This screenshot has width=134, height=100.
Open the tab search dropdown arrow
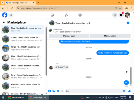(3, 3)
